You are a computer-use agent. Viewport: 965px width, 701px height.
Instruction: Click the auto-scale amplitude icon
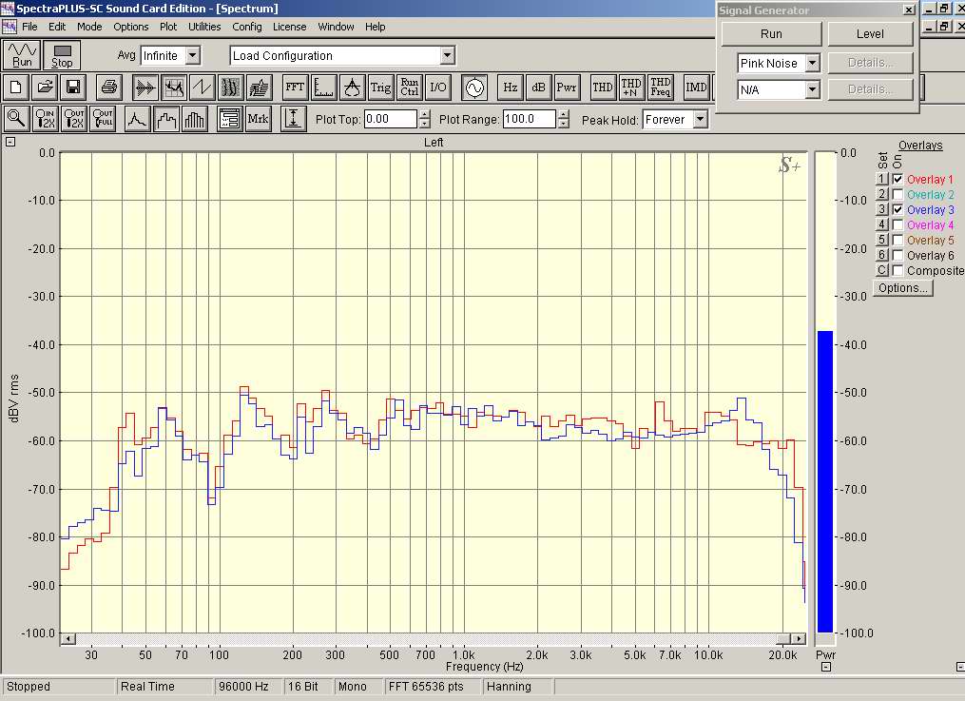[x=294, y=119]
